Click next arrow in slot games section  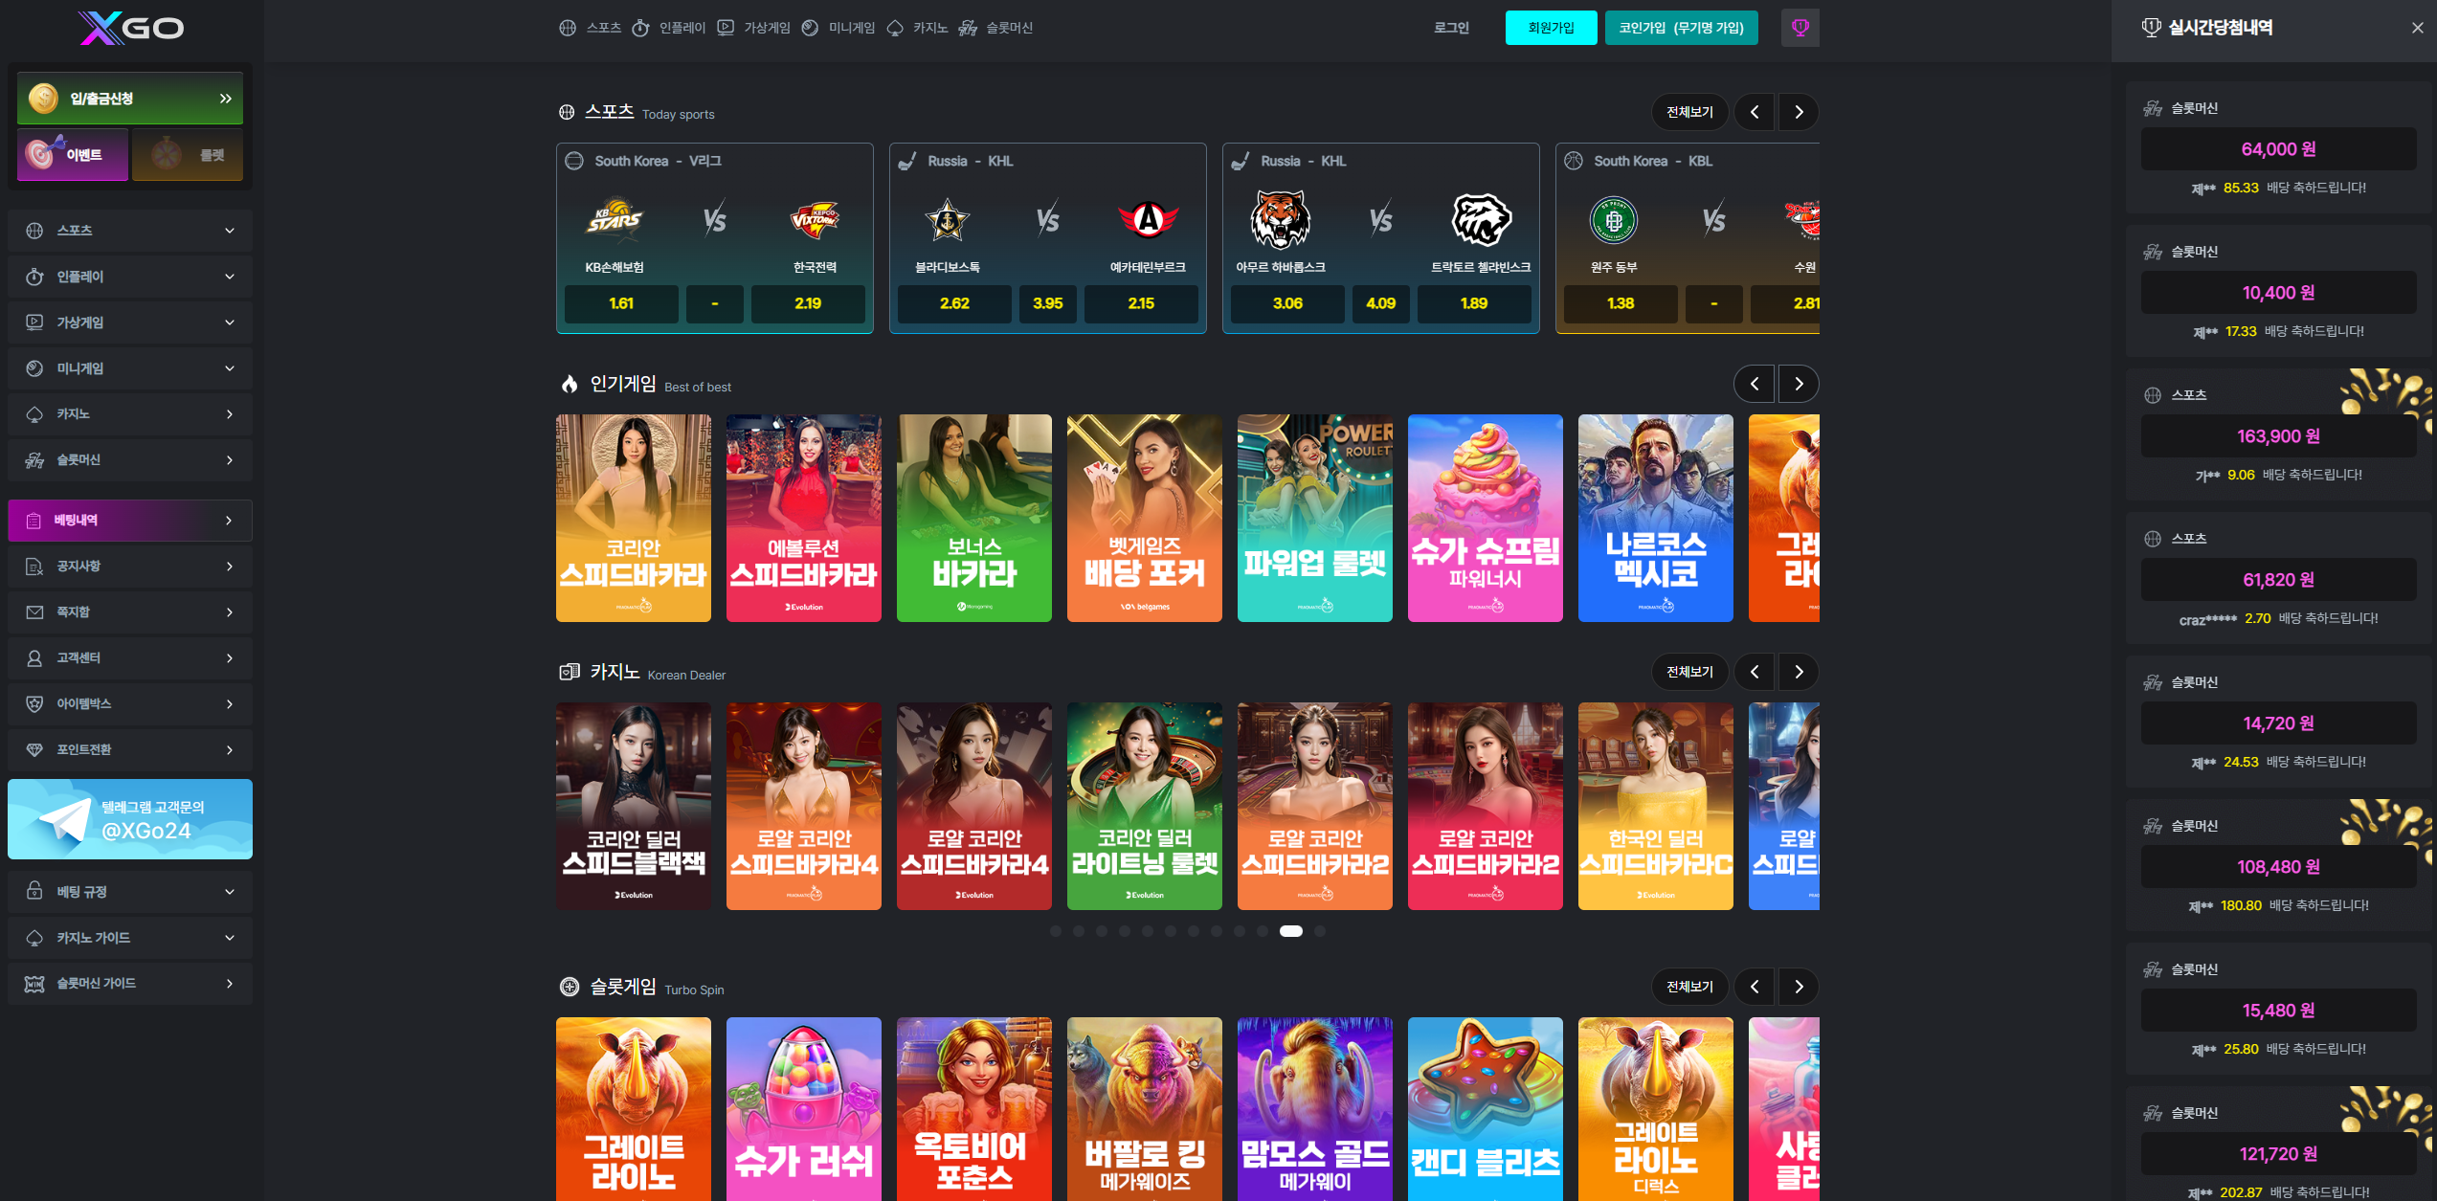tap(1799, 987)
